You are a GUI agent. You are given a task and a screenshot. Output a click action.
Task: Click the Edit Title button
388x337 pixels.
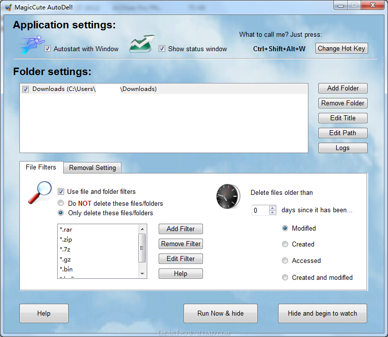click(x=343, y=118)
